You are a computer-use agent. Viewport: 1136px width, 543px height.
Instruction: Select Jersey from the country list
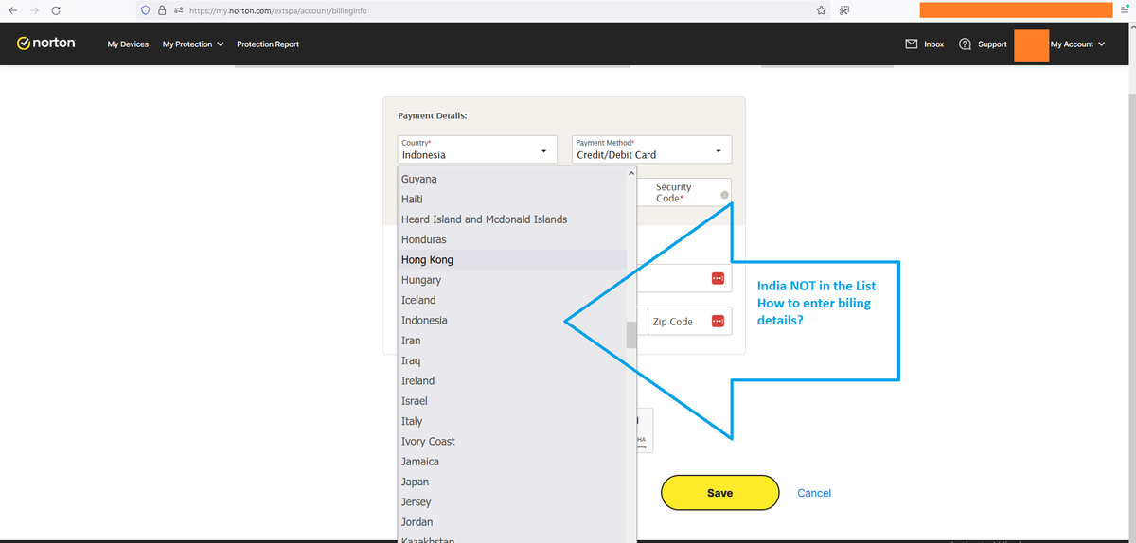pyautogui.click(x=511, y=501)
